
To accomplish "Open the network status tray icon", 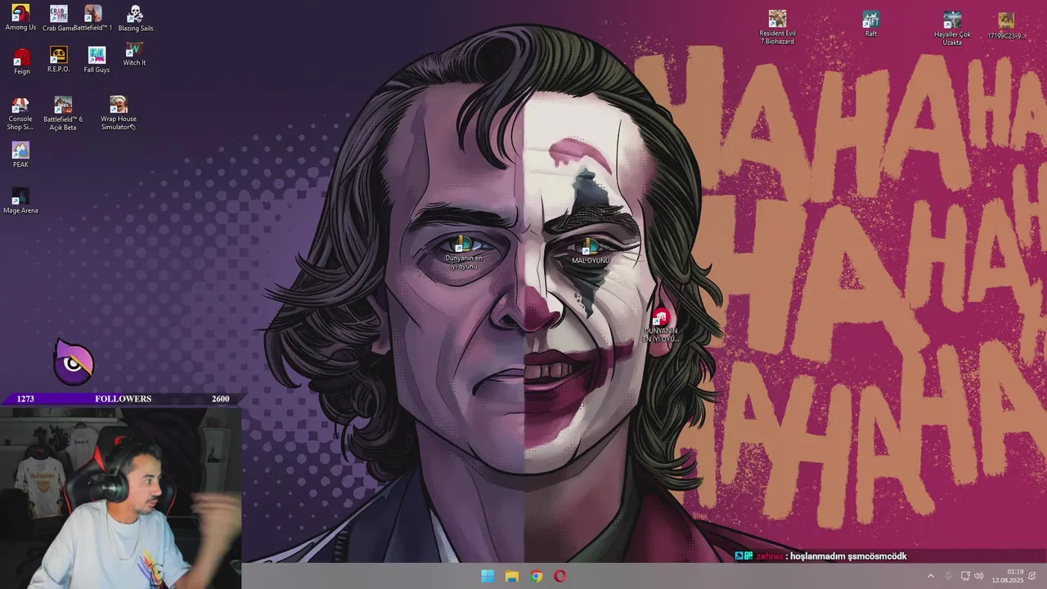I will (x=965, y=576).
